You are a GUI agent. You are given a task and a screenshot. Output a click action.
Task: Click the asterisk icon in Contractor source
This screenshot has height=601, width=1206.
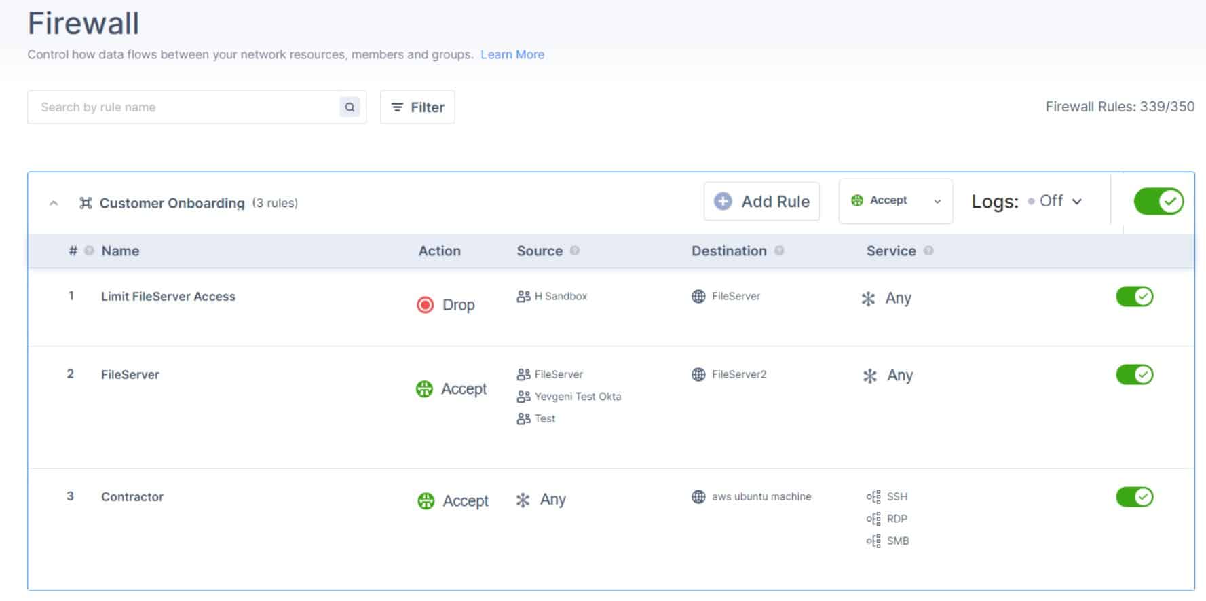point(523,500)
